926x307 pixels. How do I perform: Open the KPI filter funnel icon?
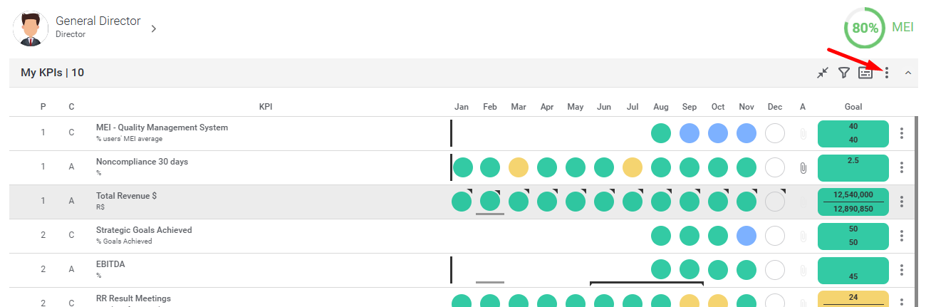[x=843, y=73]
